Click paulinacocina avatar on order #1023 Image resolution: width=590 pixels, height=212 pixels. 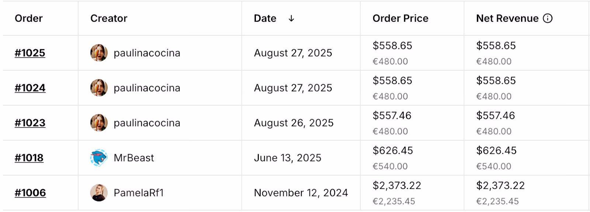99,123
